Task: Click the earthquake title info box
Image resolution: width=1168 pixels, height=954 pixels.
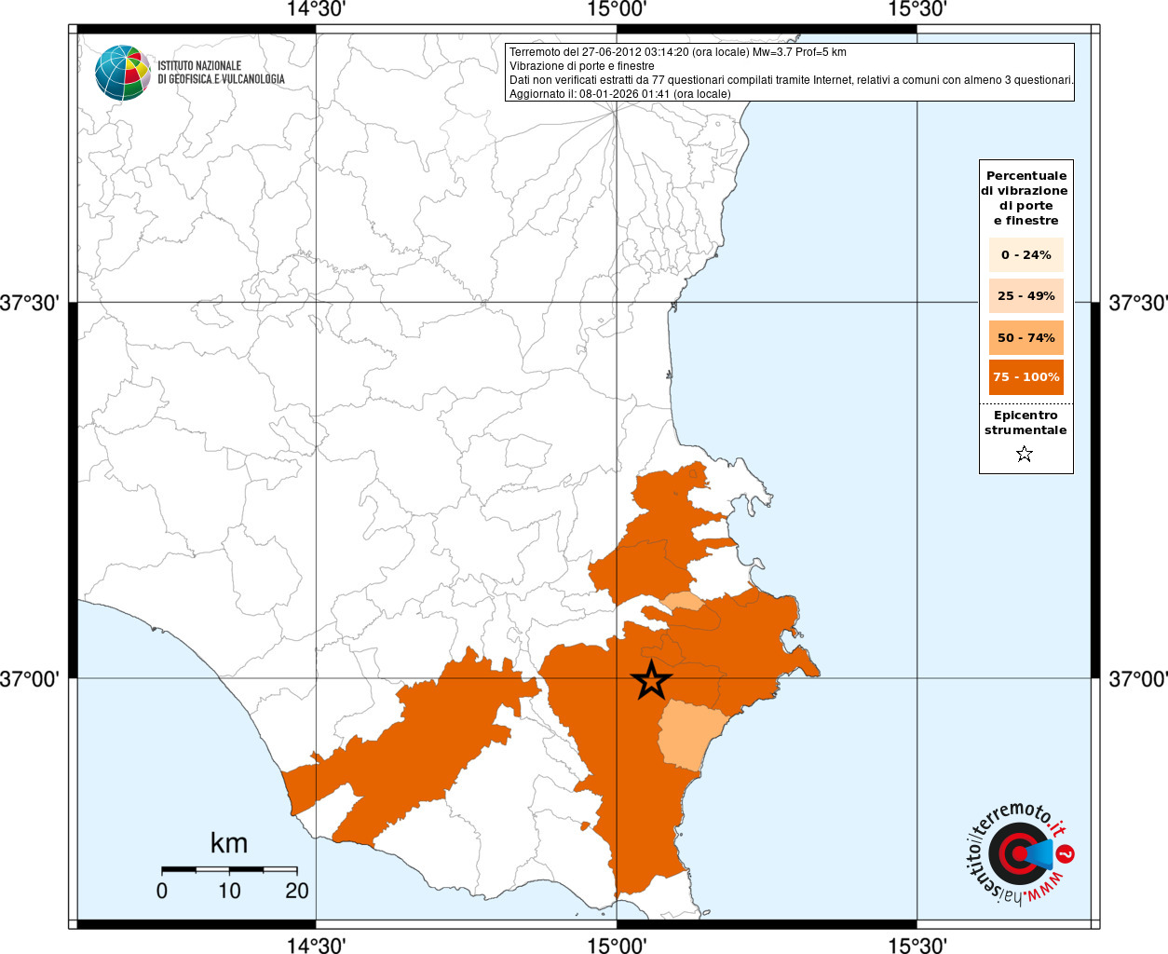Action: [x=790, y=73]
